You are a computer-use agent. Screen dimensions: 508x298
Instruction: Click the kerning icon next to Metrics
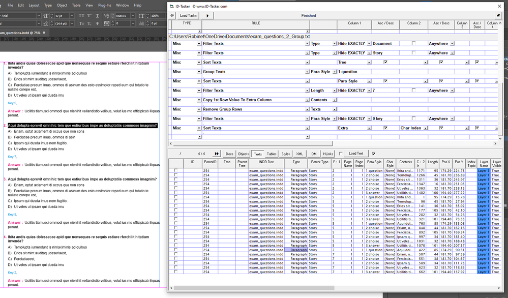(x=107, y=16)
